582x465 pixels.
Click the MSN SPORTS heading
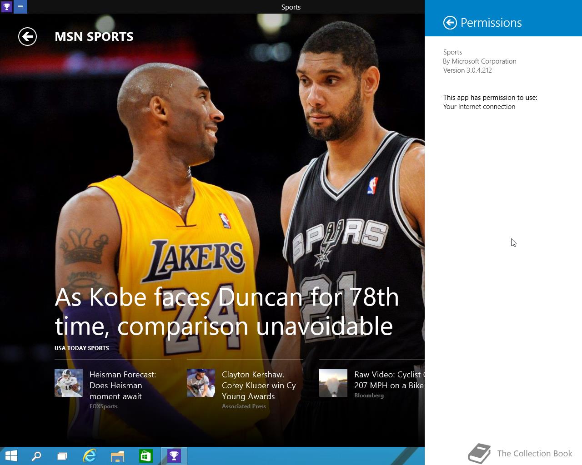click(x=94, y=37)
